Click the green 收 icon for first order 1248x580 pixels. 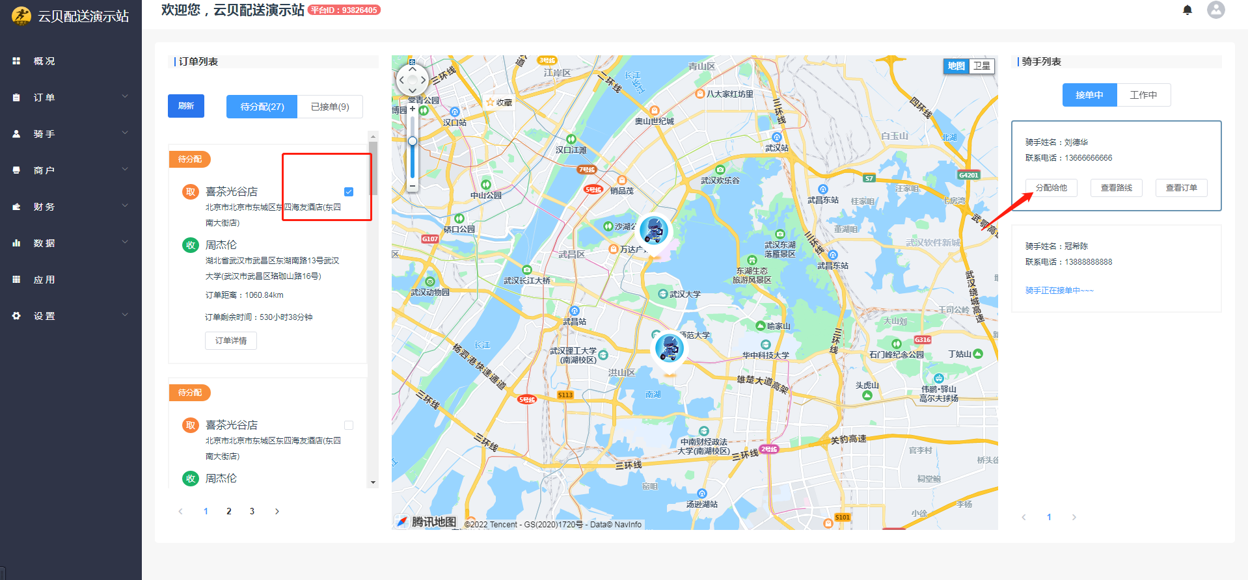coord(191,245)
